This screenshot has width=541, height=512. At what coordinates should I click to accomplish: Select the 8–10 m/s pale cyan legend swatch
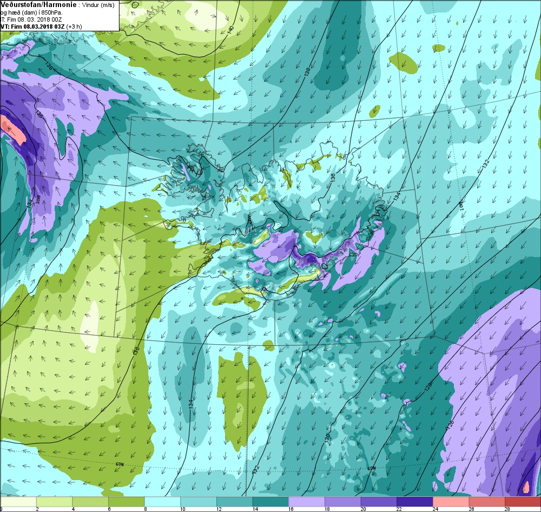(x=162, y=501)
